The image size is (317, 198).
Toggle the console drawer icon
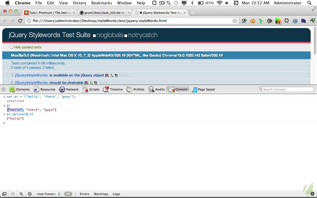[x=13, y=194]
